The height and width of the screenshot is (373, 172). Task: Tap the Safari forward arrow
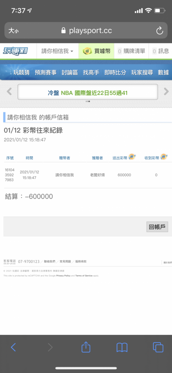[50, 347]
